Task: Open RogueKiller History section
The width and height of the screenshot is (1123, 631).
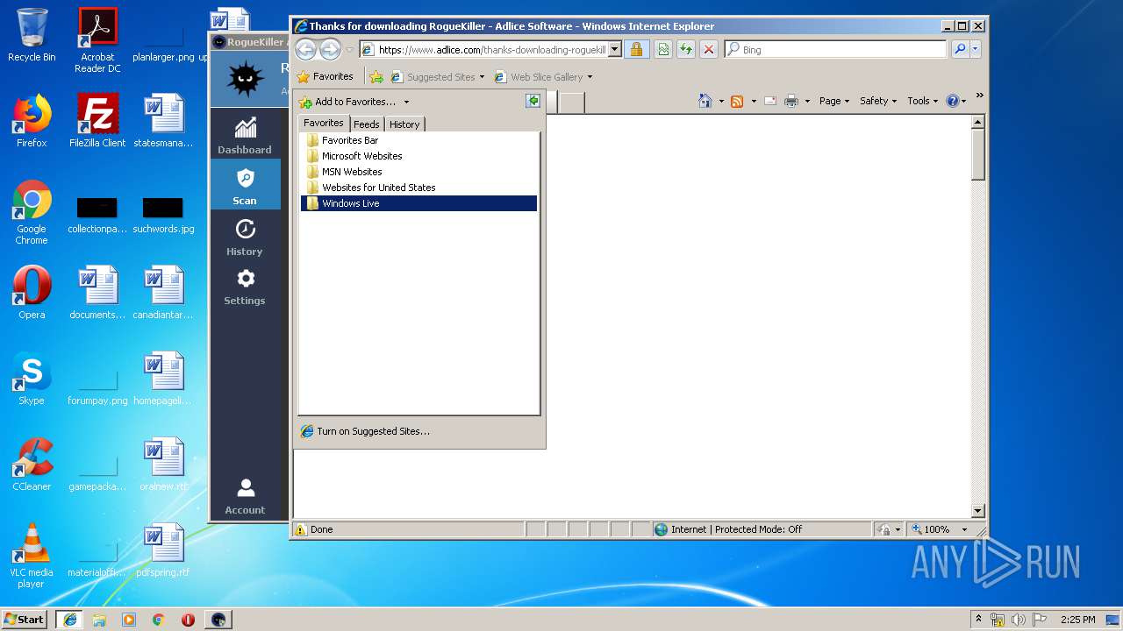Action: (x=245, y=237)
